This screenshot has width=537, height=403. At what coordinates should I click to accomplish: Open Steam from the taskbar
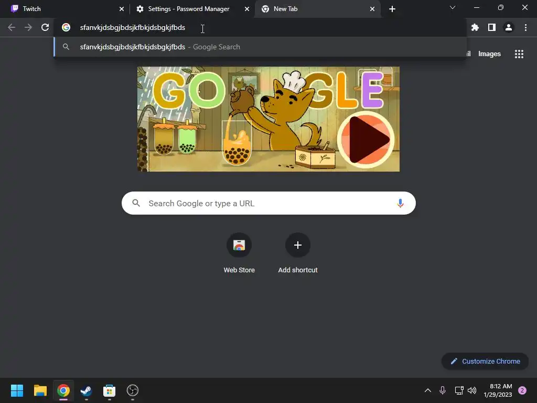tap(87, 390)
